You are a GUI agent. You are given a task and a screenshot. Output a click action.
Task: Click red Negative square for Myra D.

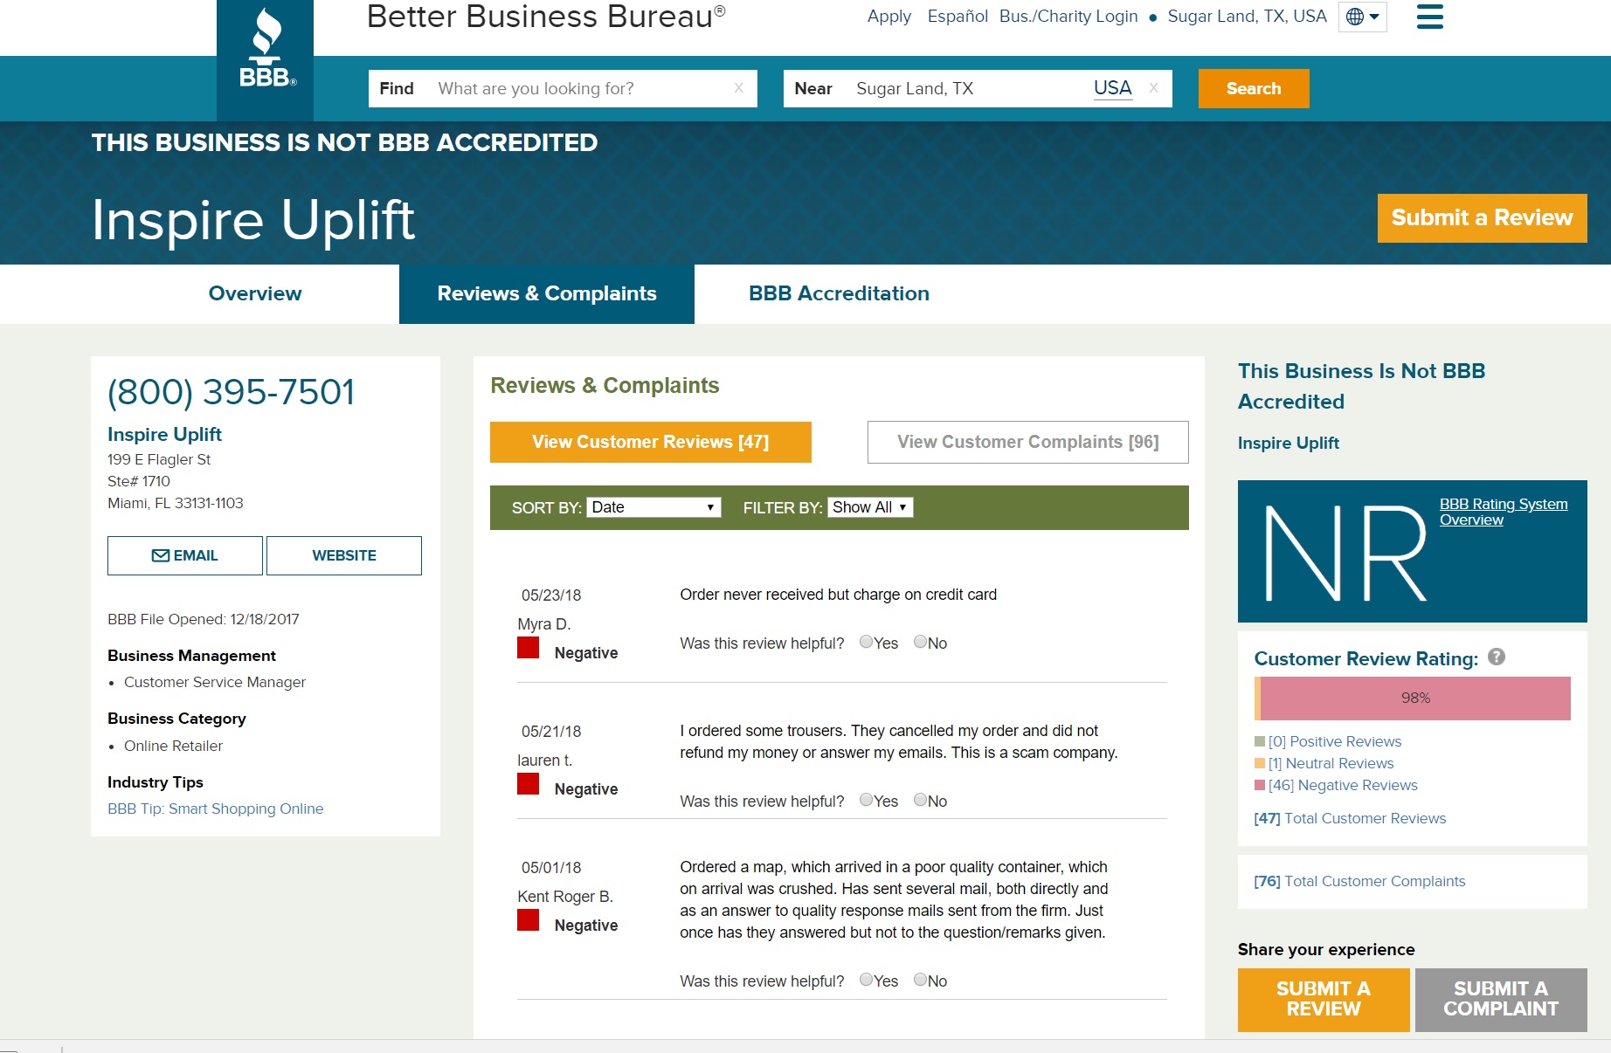[528, 648]
